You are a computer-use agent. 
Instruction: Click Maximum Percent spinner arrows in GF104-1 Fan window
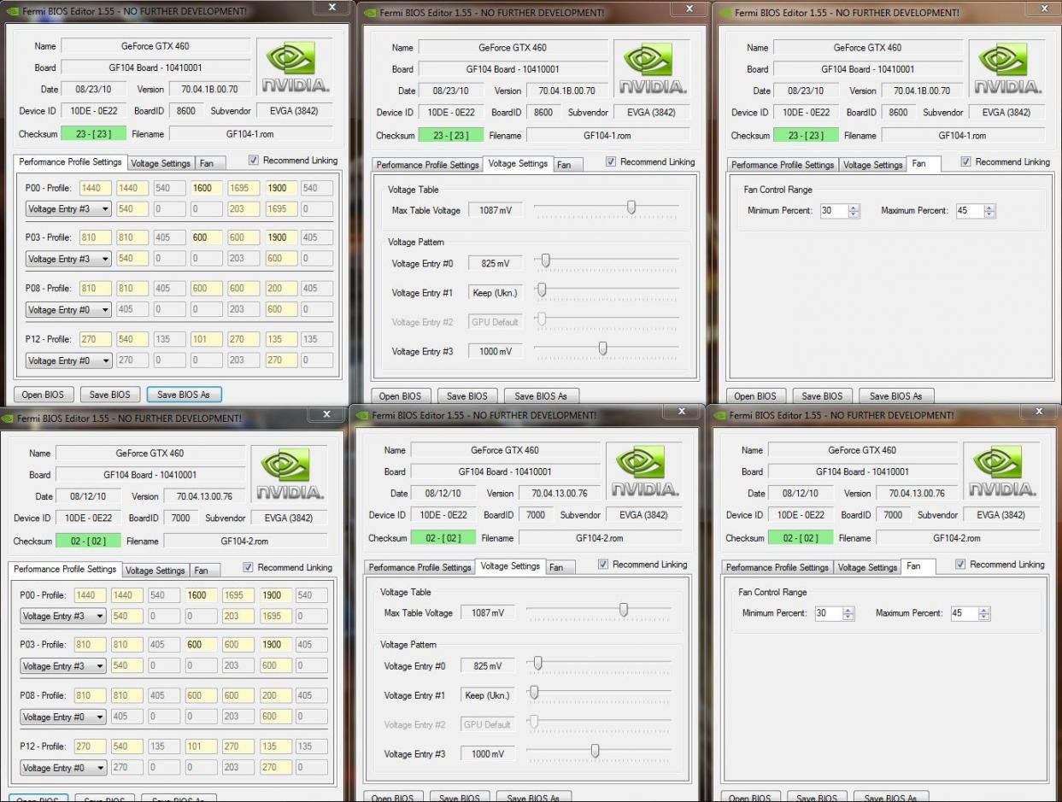pos(989,211)
